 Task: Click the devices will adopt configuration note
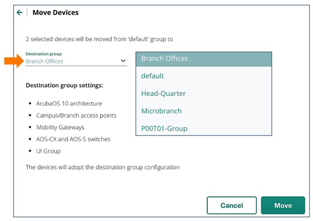click(x=102, y=167)
